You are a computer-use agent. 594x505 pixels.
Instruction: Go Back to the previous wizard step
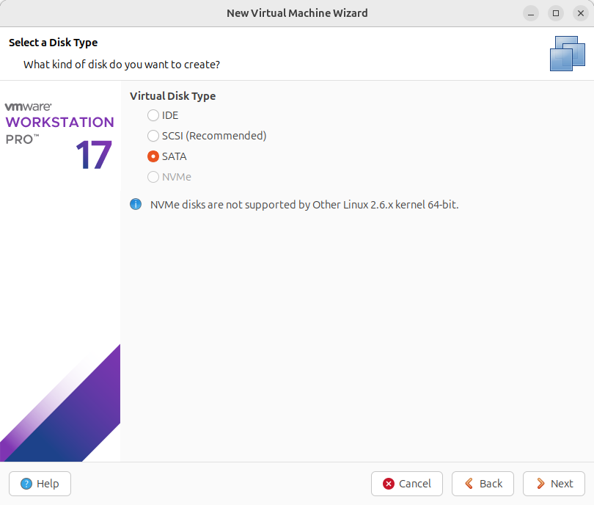coord(483,484)
